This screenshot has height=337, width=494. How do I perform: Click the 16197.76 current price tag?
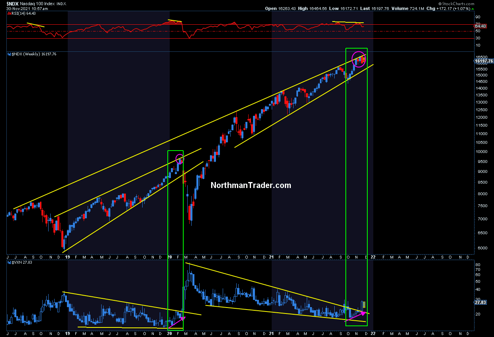484,61
